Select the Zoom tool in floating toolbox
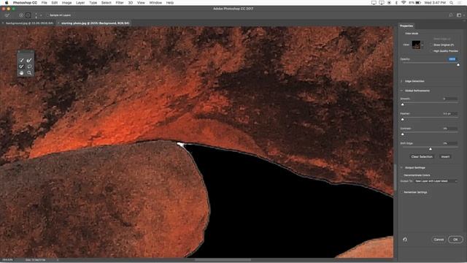The width and height of the screenshot is (467, 263). click(x=29, y=73)
